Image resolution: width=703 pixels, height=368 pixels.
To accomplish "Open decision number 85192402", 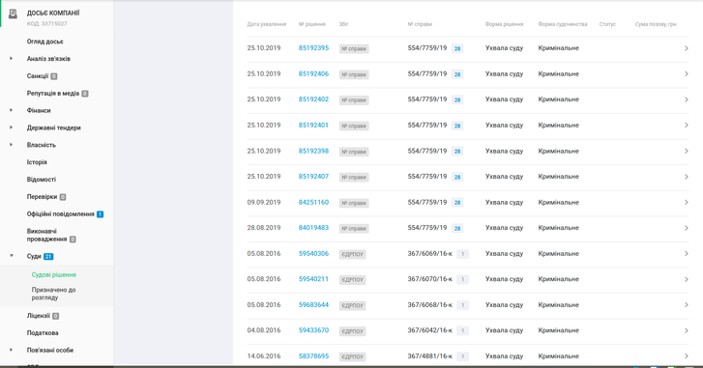I will (313, 99).
